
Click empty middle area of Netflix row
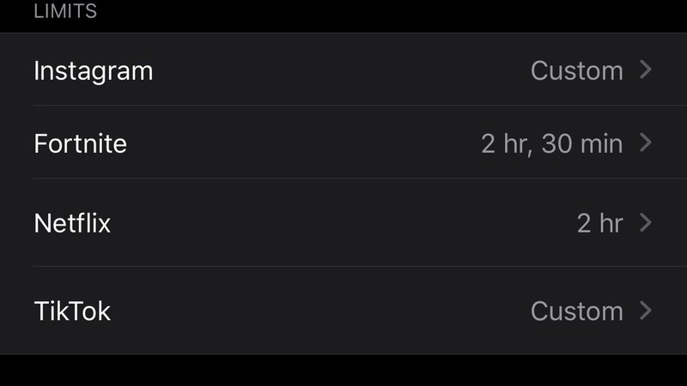[x=343, y=223]
